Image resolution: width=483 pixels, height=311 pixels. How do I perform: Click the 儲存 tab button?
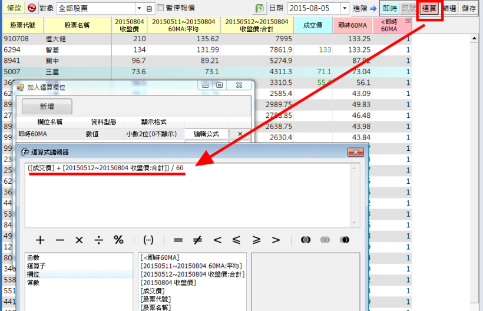click(469, 8)
